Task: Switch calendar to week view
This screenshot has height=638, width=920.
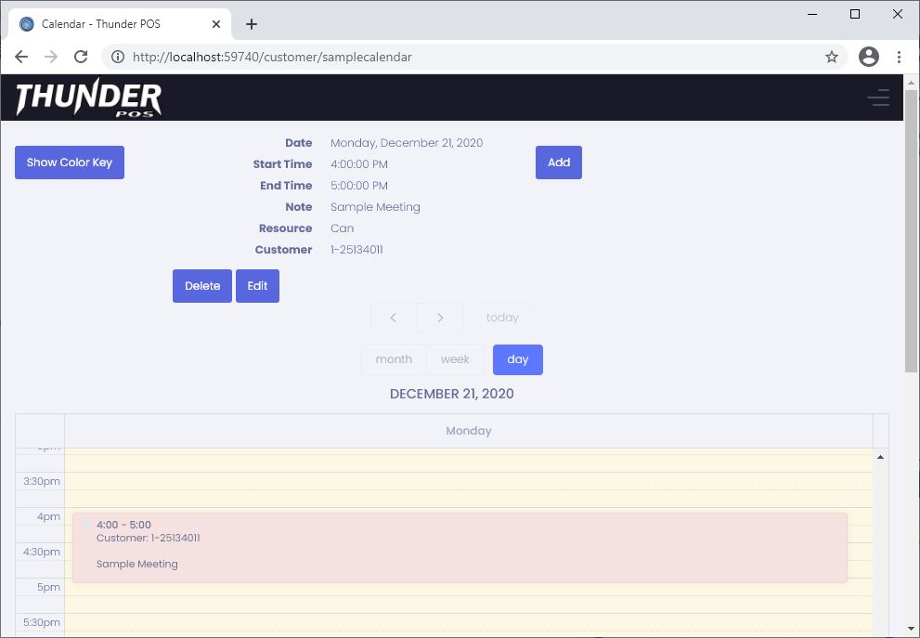Action: (x=455, y=359)
